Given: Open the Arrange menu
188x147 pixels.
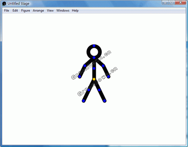Looking at the screenshot, I should (38, 11).
